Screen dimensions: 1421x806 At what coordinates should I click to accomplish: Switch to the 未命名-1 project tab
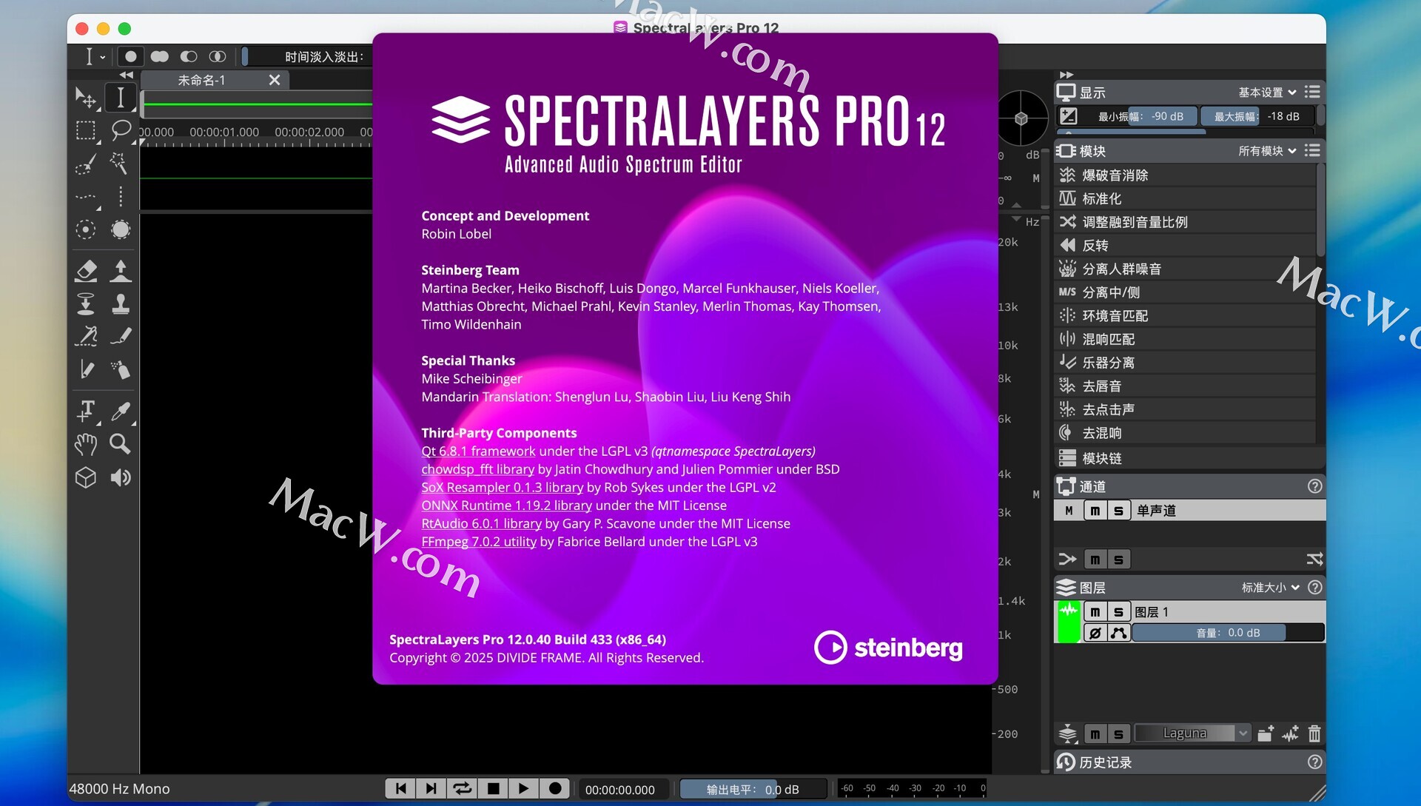(x=201, y=80)
